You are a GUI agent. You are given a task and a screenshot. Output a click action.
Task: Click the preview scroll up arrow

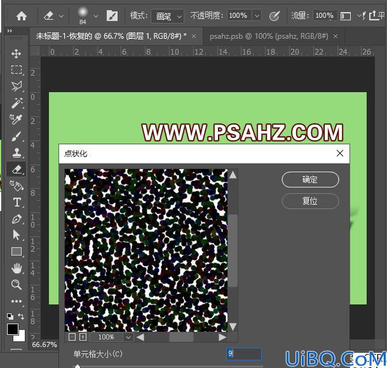pos(233,175)
